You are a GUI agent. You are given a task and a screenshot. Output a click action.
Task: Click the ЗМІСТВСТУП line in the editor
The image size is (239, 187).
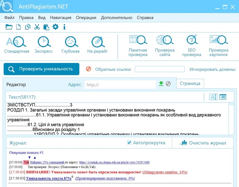coord(40,105)
